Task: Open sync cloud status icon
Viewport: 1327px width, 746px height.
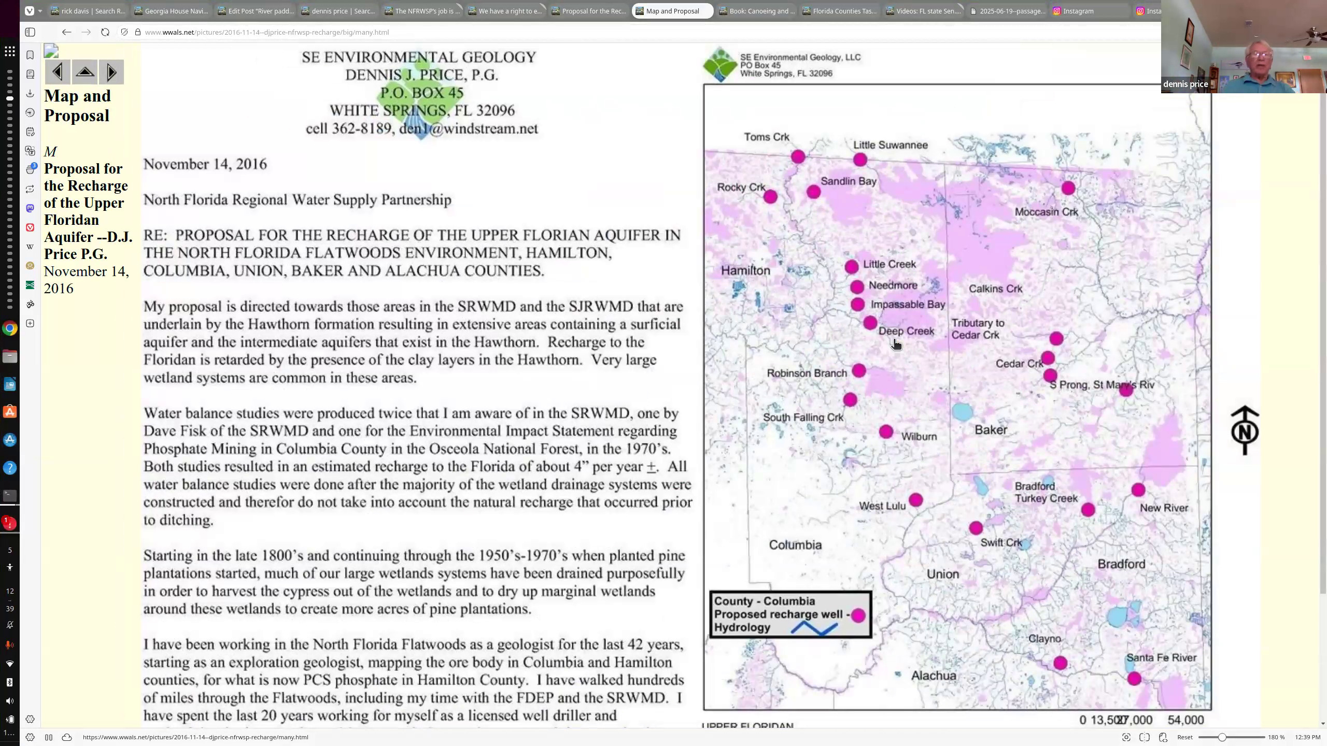Action: pos(67,737)
